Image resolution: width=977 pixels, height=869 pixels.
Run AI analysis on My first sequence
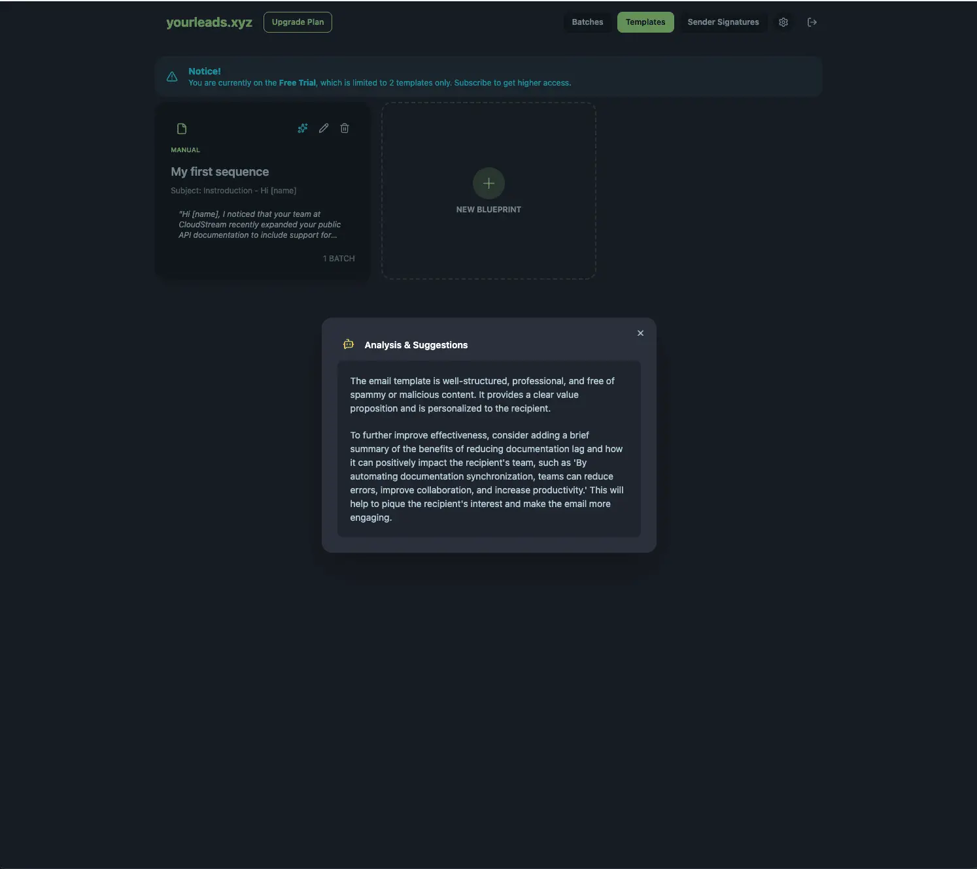tap(303, 129)
